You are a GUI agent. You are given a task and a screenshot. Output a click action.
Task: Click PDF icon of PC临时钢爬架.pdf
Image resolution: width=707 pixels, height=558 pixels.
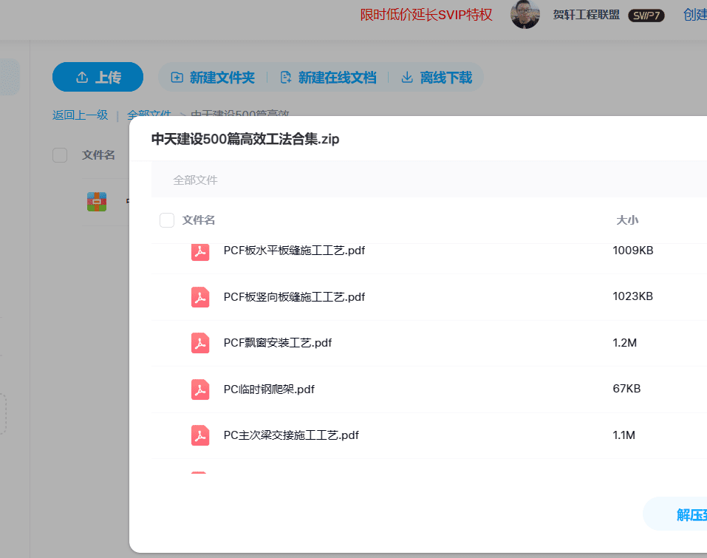coord(200,389)
